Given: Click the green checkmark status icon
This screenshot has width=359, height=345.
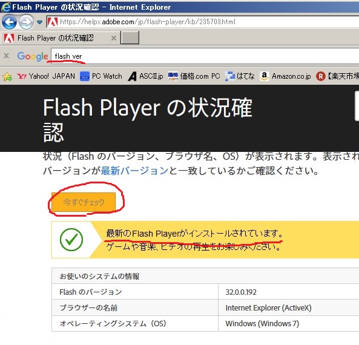Looking at the screenshot, I should [x=71, y=240].
